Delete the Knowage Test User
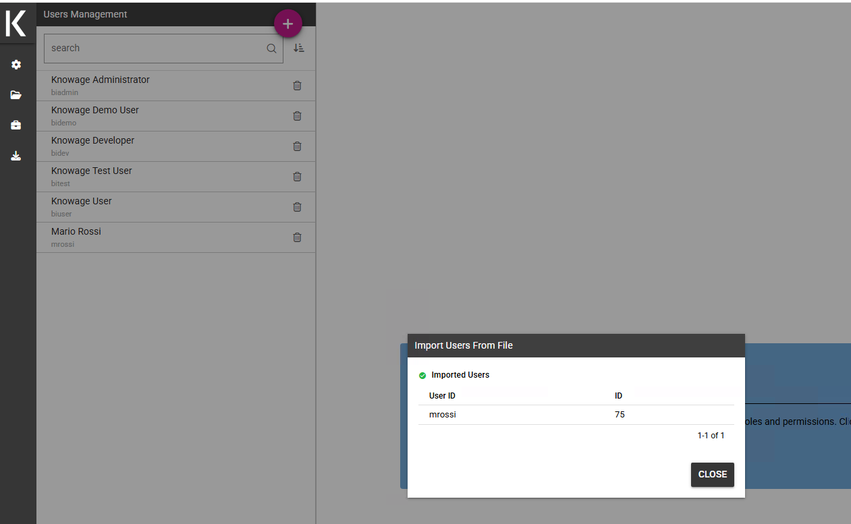The image size is (851, 524). 297,177
